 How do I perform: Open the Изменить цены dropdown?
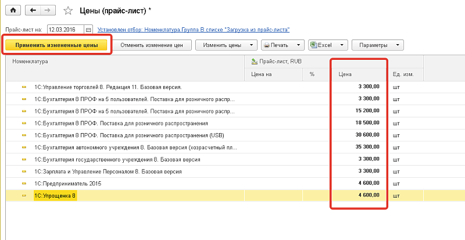[226, 45]
